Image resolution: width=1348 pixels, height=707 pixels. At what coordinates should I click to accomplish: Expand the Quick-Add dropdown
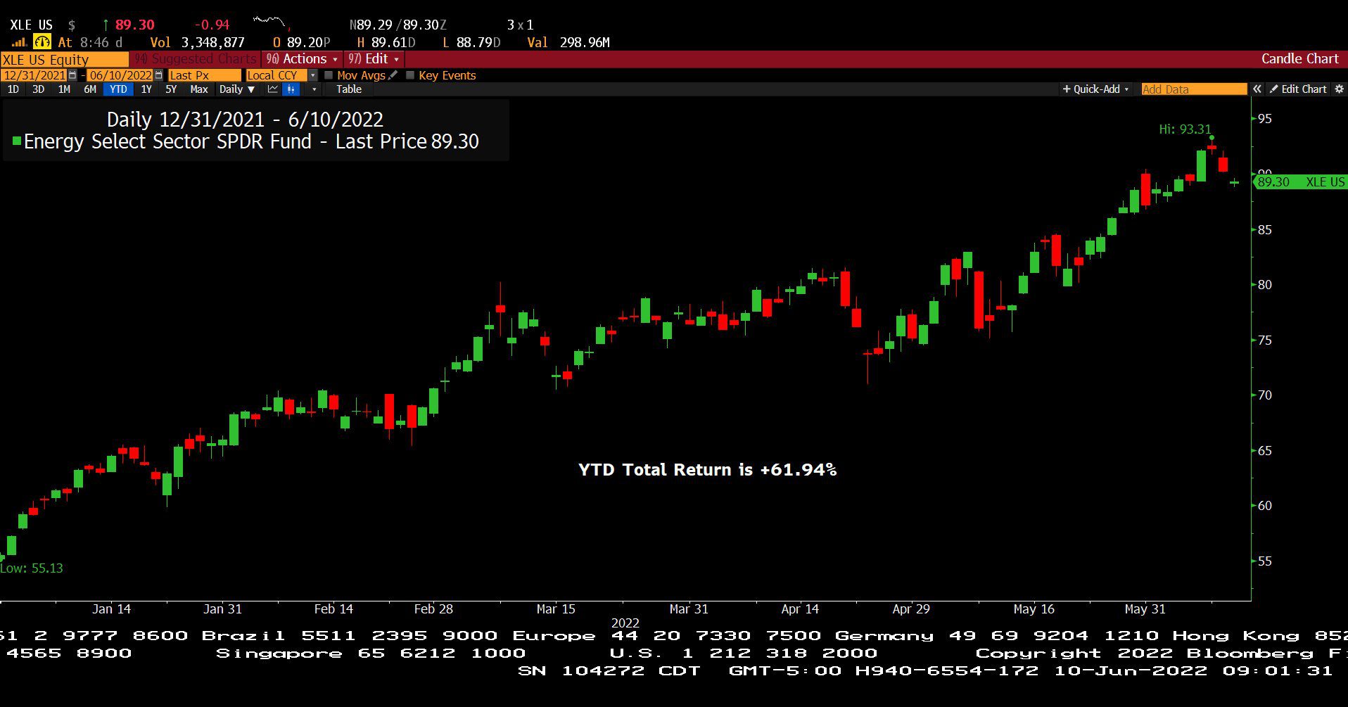[x=1095, y=89]
